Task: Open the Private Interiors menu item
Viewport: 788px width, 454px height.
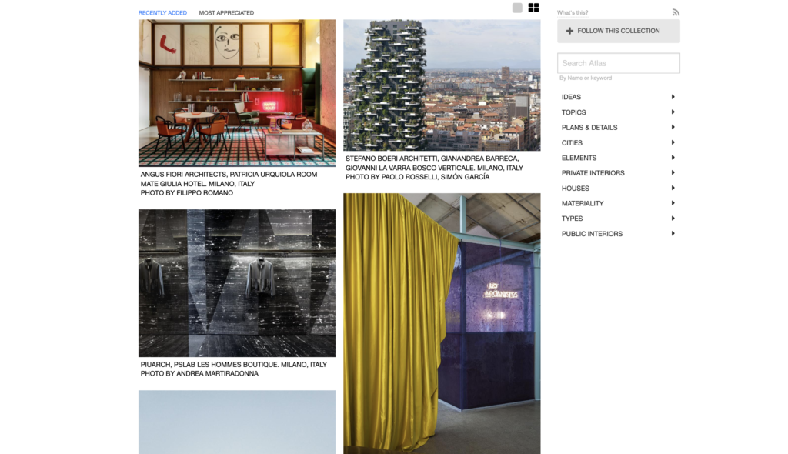Action: pyautogui.click(x=593, y=173)
